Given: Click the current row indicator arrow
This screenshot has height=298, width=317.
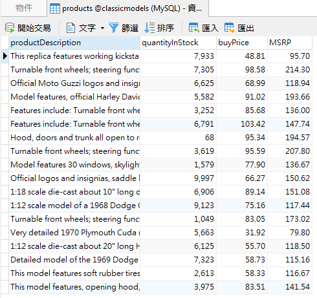Looking at the screenshot, I should (5, 56).
